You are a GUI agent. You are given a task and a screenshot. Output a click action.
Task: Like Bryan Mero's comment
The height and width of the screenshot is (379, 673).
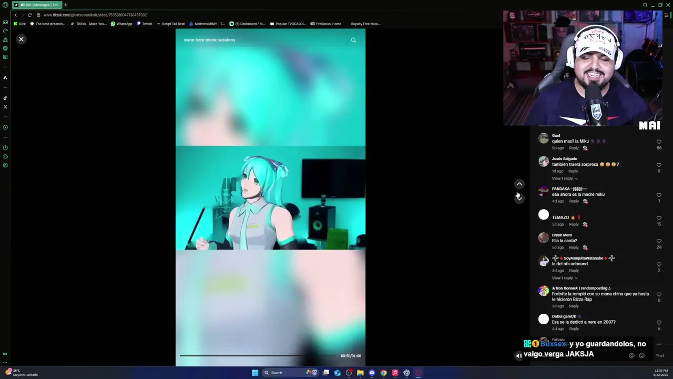coord(659,242)
